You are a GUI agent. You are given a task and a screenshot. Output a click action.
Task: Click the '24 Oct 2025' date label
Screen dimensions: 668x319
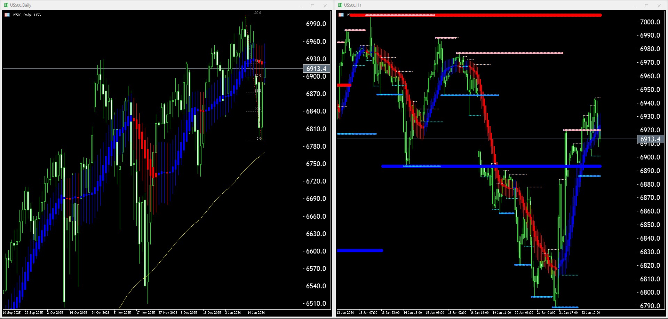[x=101, y=313]
